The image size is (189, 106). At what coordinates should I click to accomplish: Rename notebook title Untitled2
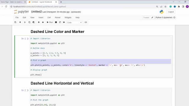click(x=36, y=12)
